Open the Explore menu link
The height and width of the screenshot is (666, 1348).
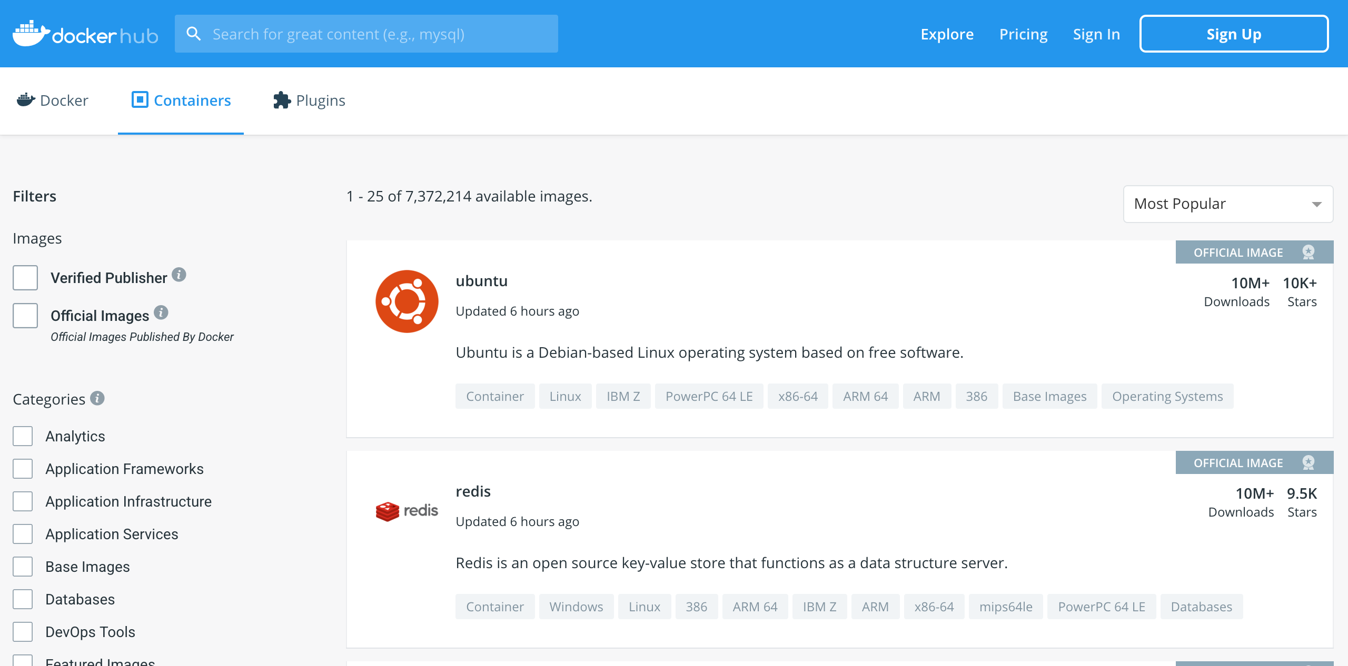pos(947,34)
